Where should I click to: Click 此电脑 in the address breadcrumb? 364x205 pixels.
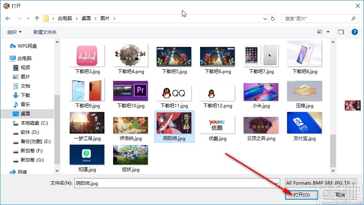(x=65, y=18)
